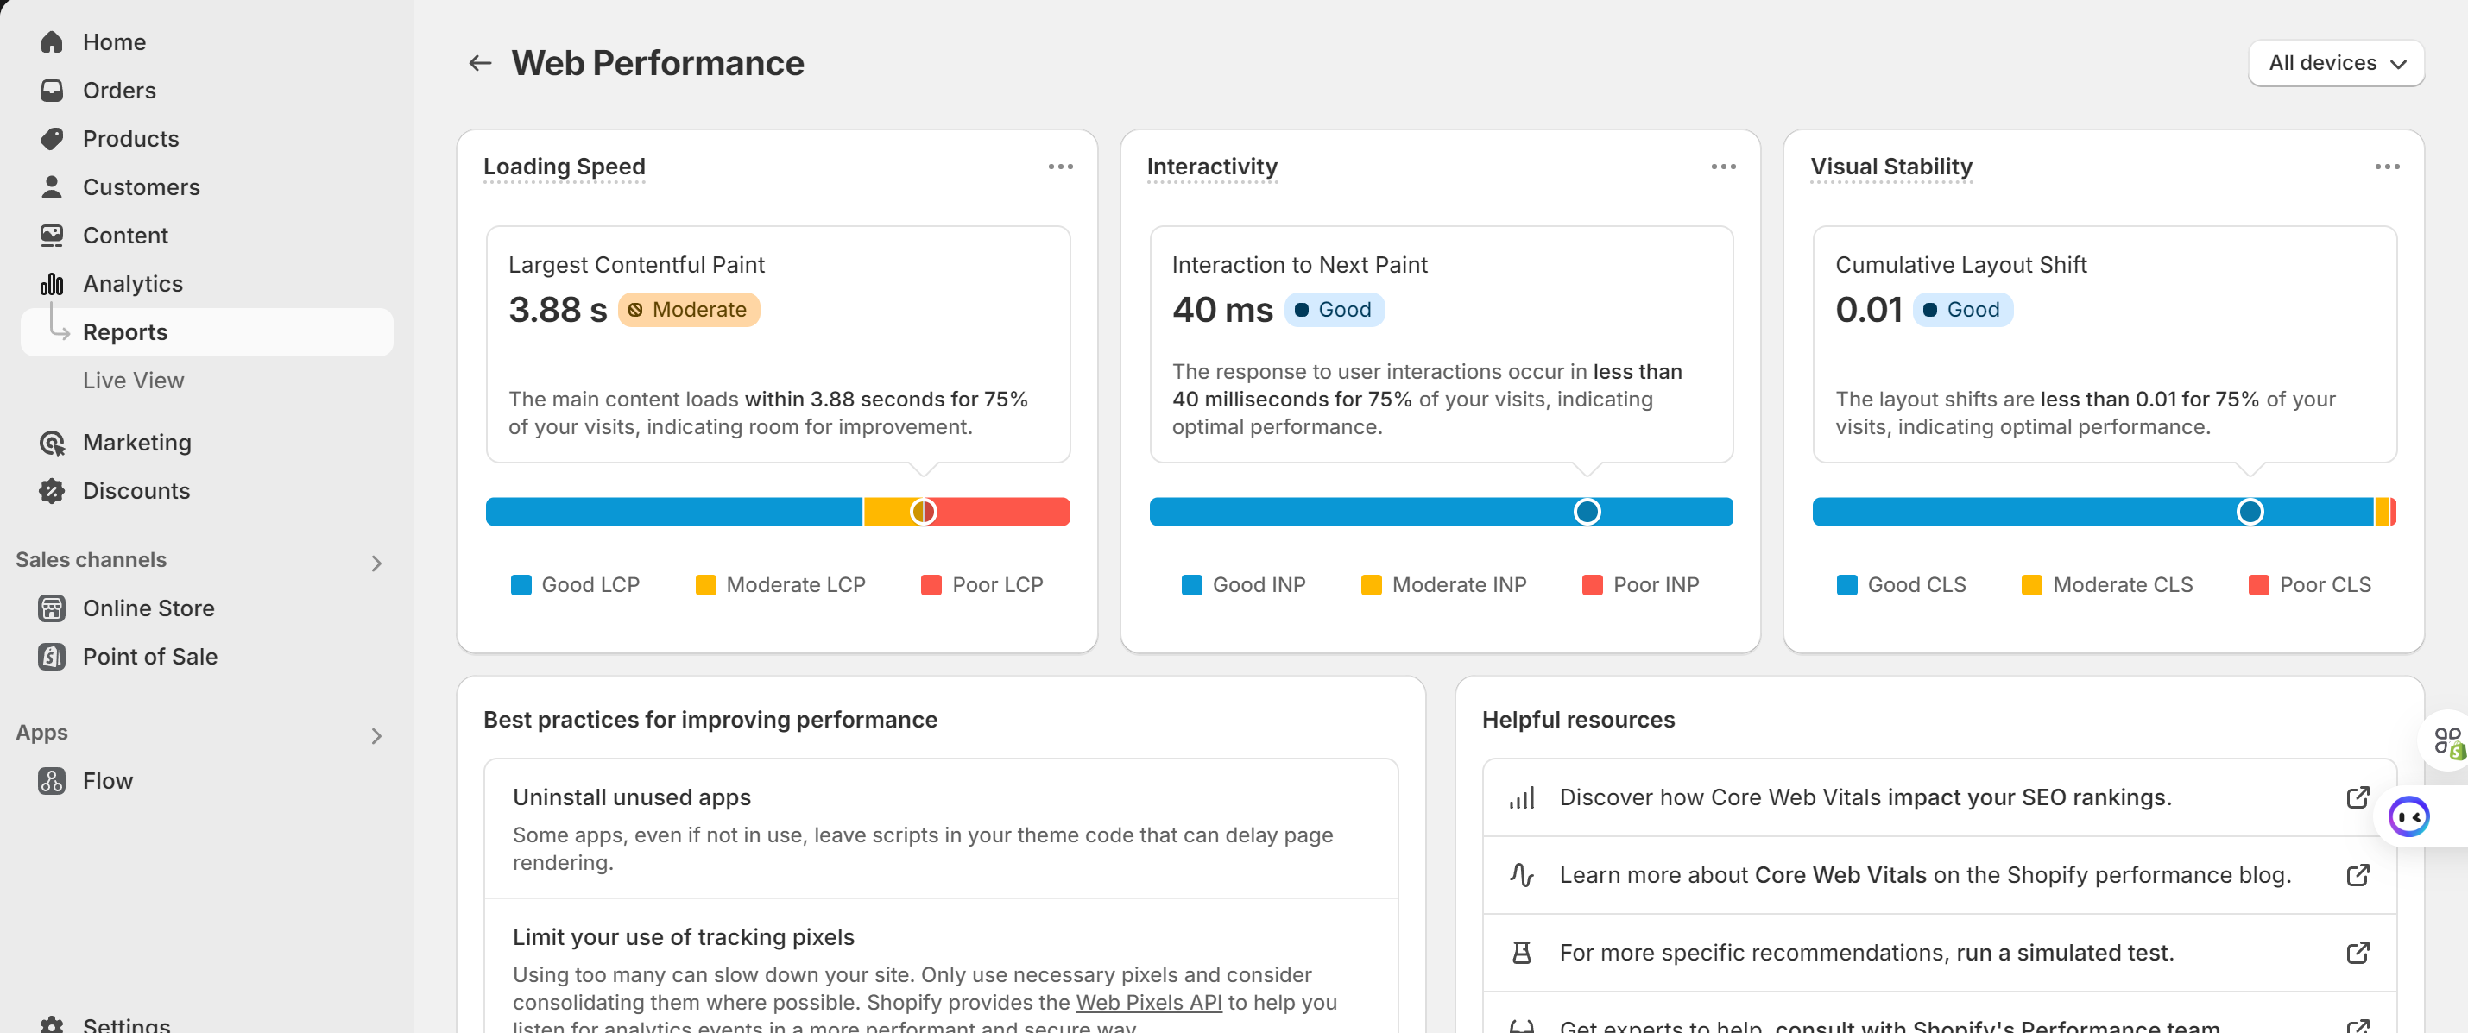
Task: Select Reports in the sidebar
Action: pyautogui.click(x=125, y=332)
